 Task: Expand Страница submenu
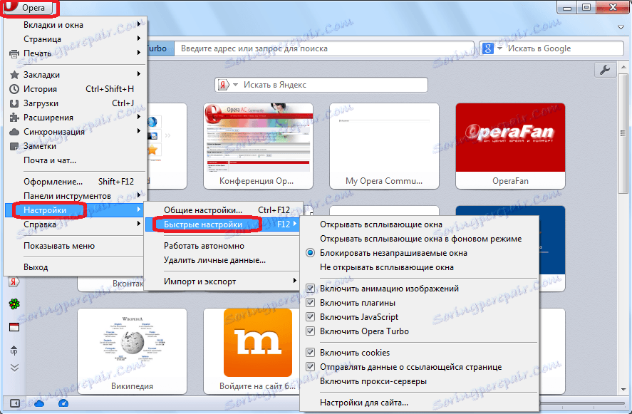pos(75,39)
